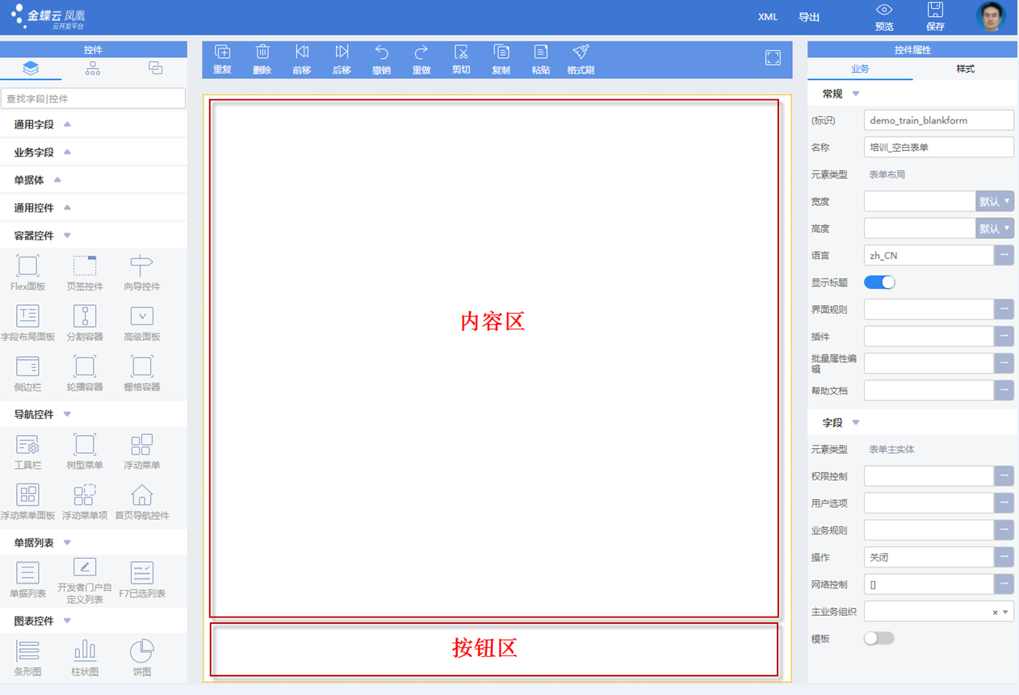
Task: Click the 粘贴 paste icon
Action: 541,52
